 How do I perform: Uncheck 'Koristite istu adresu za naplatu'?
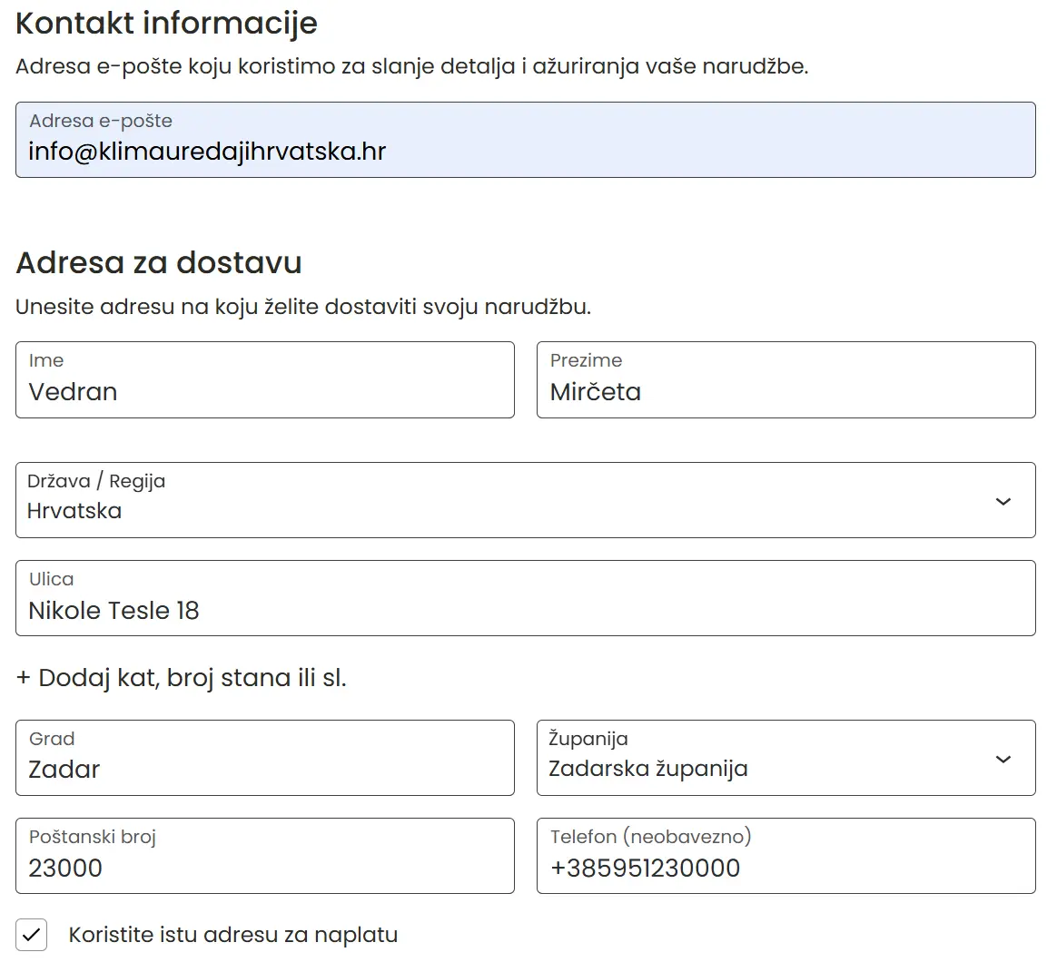31,934
